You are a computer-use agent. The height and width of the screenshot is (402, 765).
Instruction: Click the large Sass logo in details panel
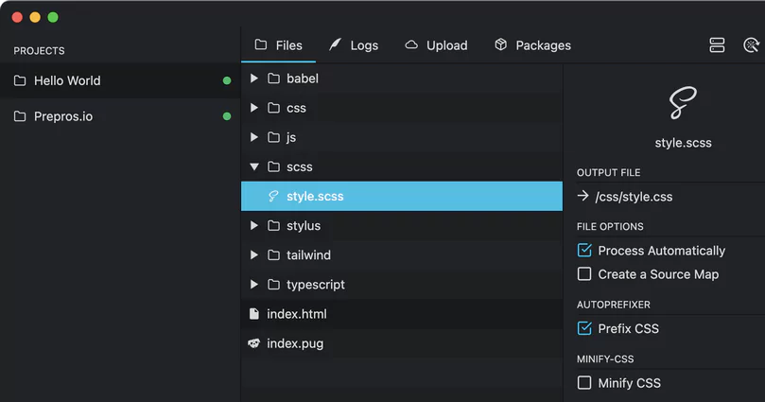tap(683, 102)
